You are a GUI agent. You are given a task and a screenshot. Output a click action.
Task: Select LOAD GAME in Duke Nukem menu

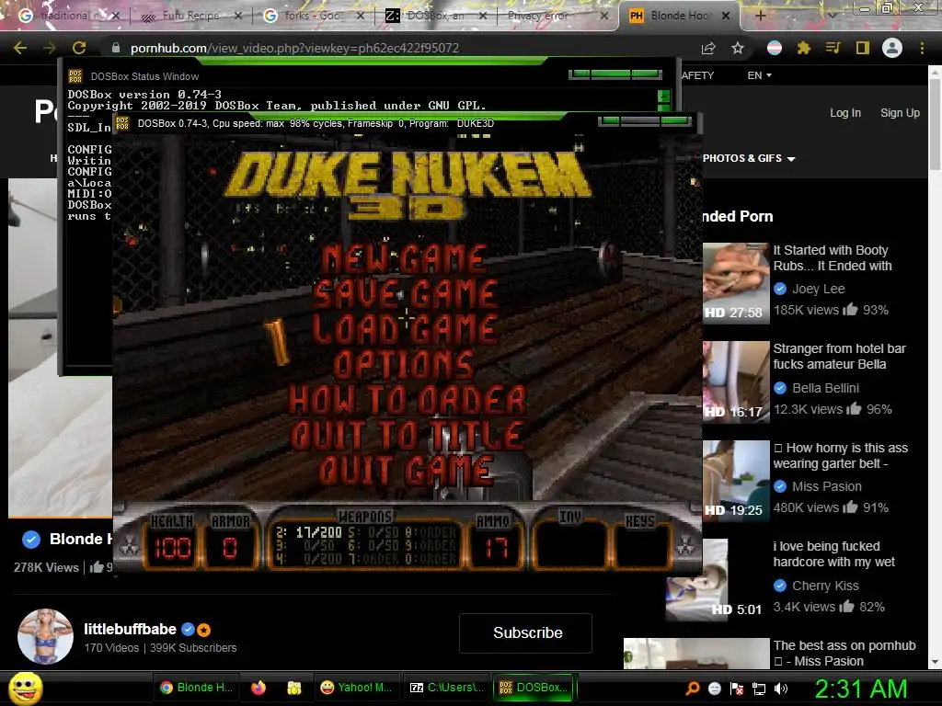[x=405, y=329]
